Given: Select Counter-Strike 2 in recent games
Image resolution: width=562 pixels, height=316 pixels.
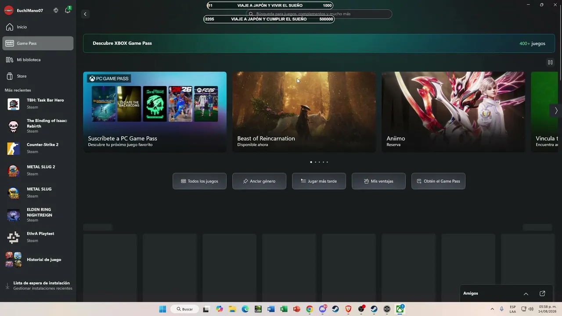Looking at the screenshot, I should 38,148.
